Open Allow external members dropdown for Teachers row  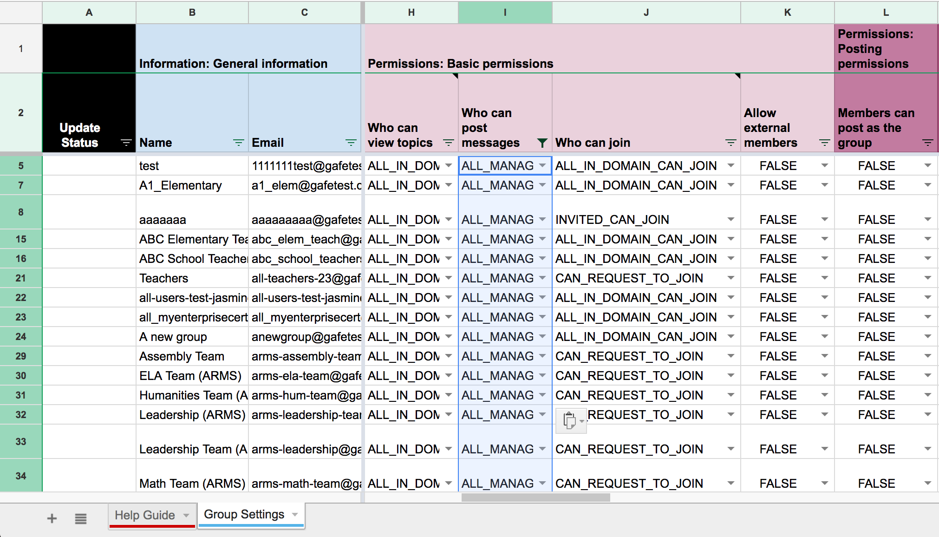[x=824, y=278]
